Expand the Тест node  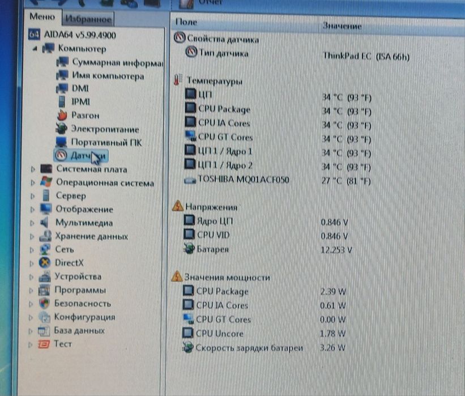[30, 344]
